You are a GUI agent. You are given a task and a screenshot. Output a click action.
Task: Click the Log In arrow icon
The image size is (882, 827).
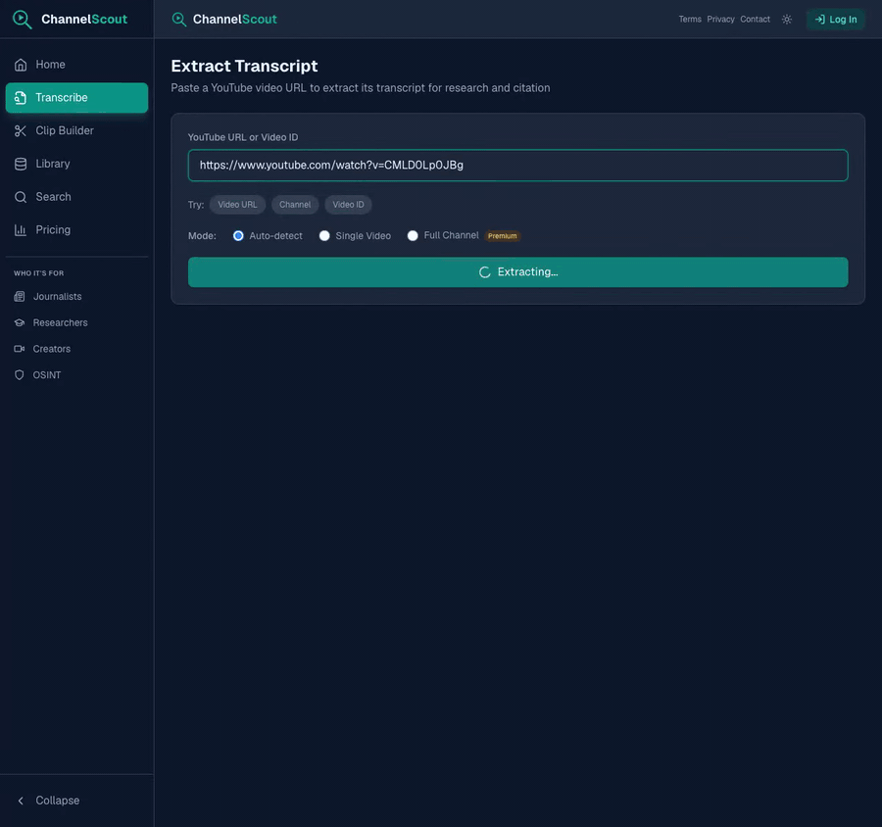pyautogui.click(x=819, y=20)
